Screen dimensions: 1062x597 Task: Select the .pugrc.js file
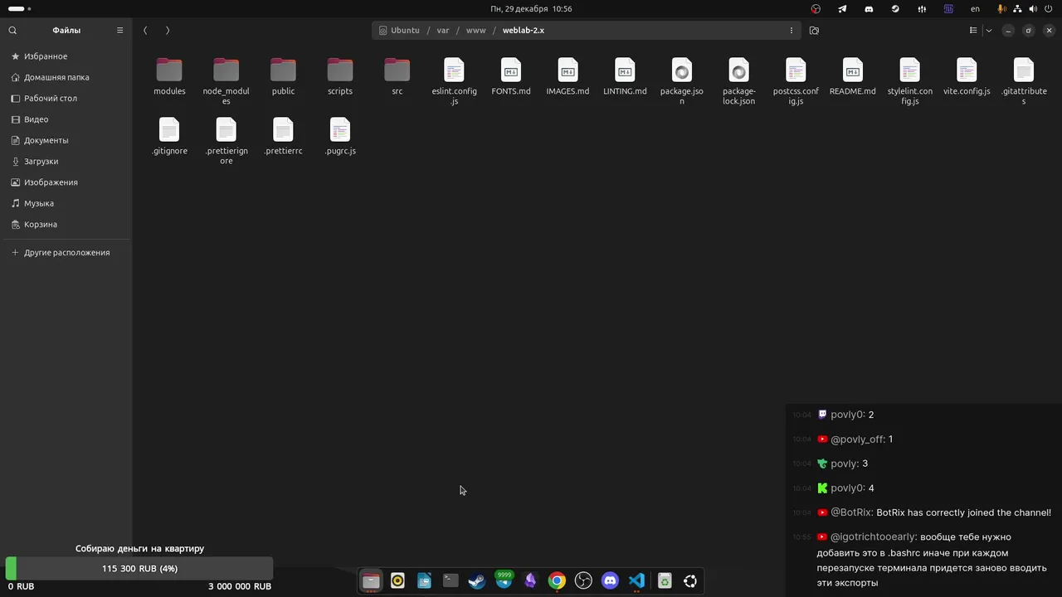340,137
